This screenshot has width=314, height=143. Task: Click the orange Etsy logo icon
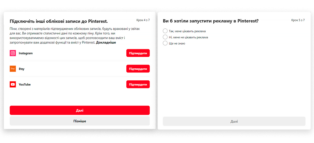[13, 69]
